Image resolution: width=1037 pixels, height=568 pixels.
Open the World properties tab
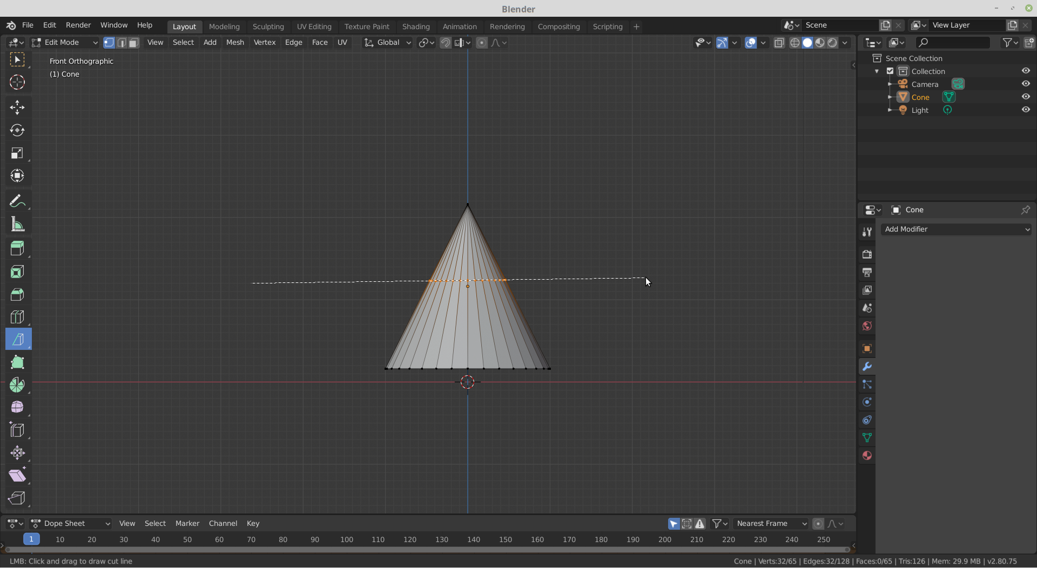(x=867, y=326)
